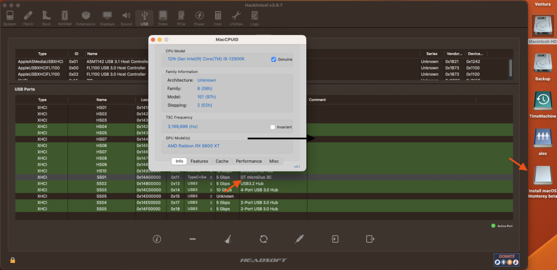Open the Disks section
557x270 pixels.
(163, 18)
